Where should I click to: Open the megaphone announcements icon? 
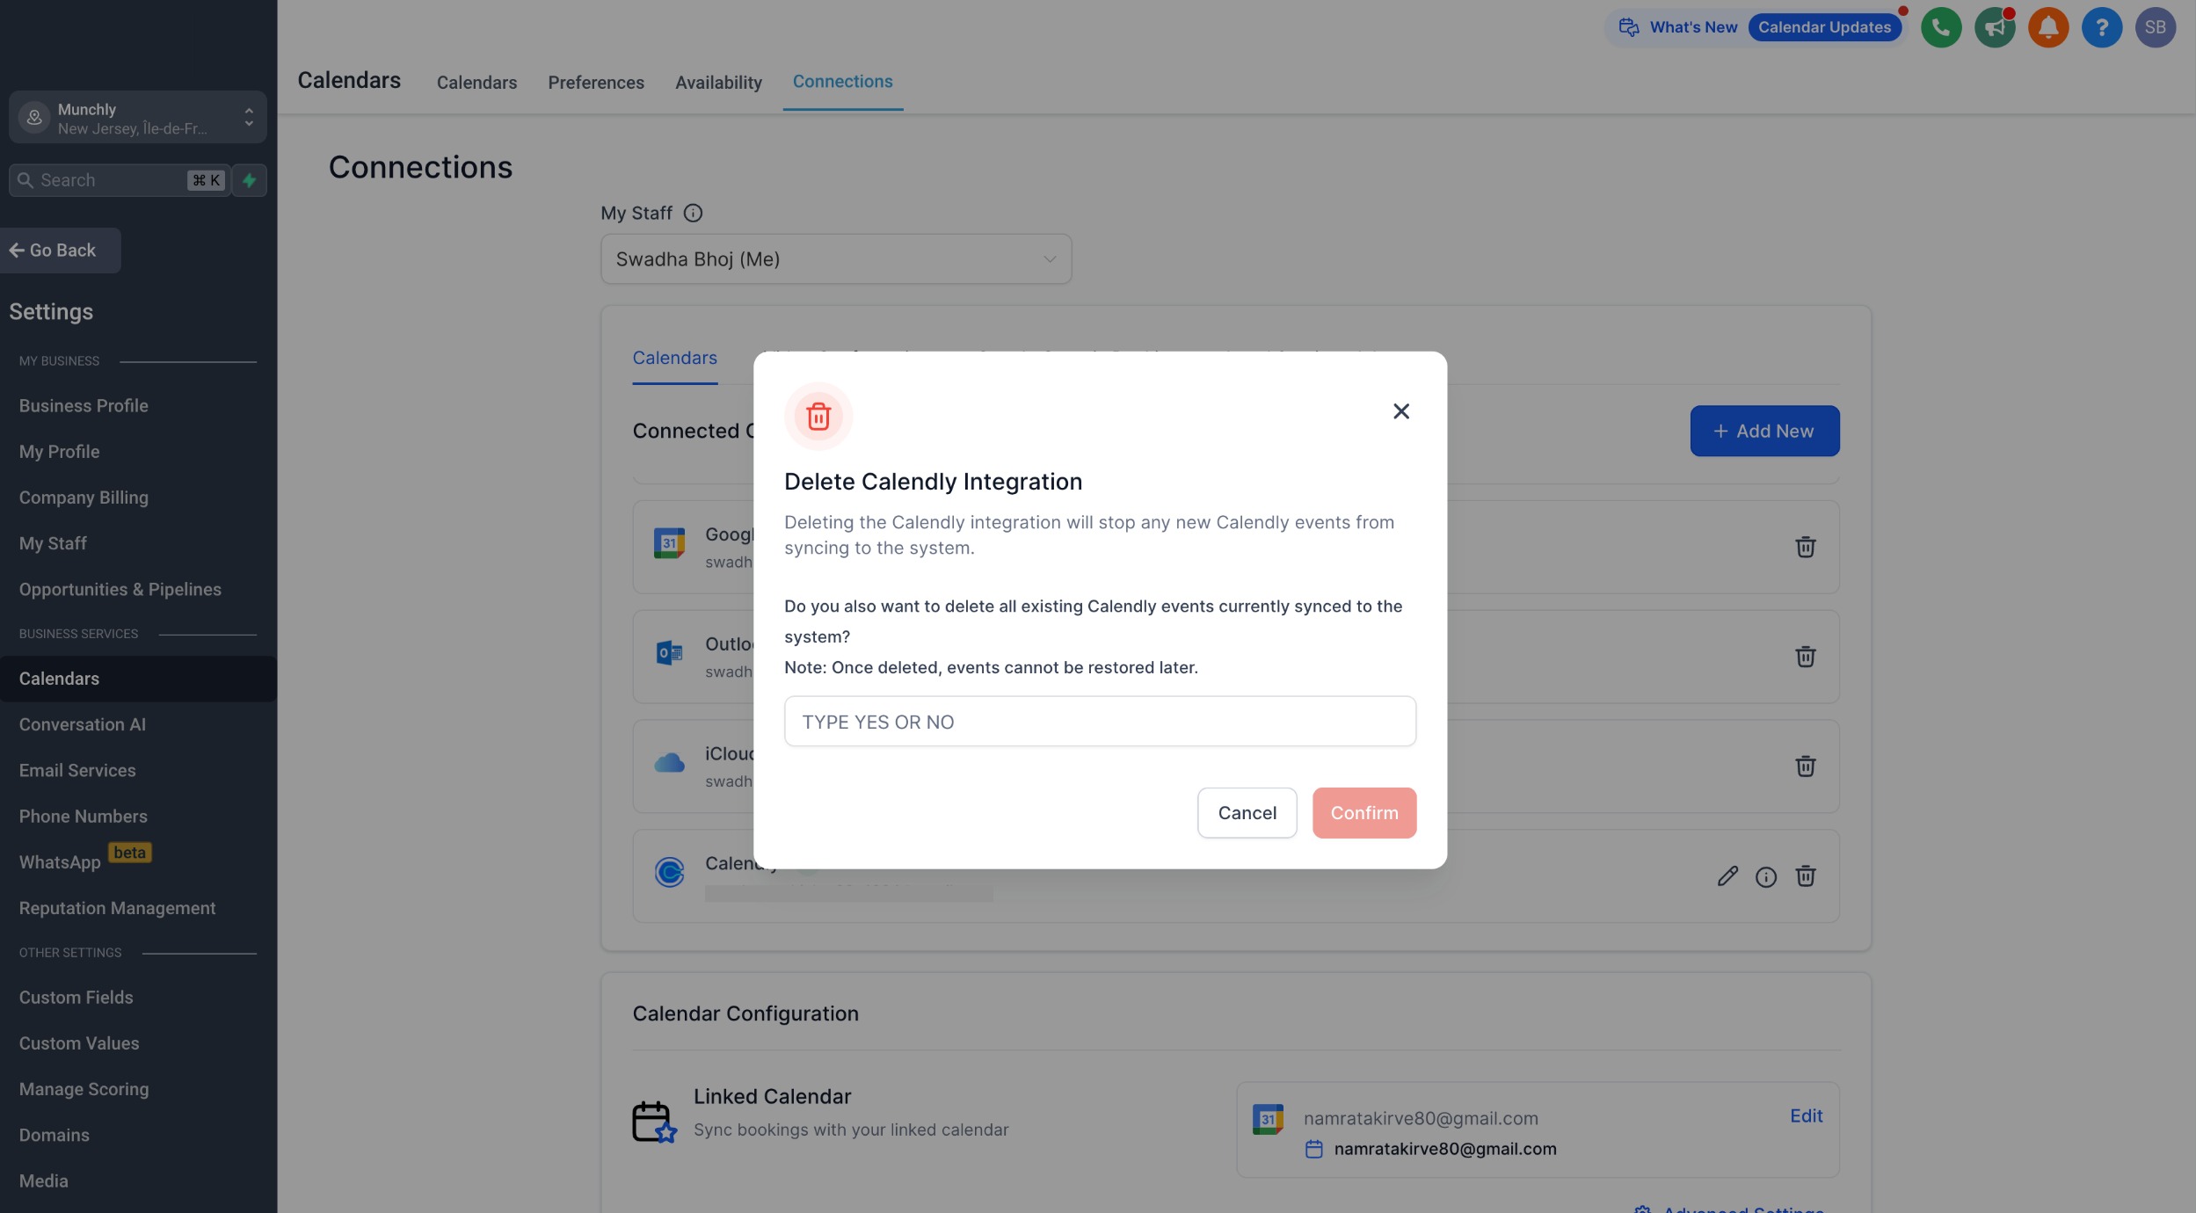(1995, 27)
